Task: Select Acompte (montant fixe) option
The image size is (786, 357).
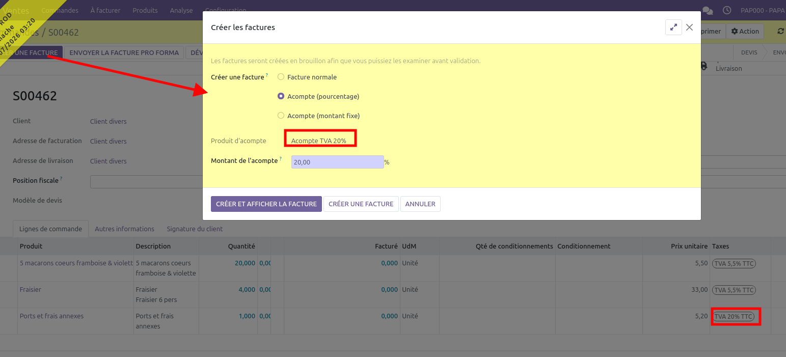Action: click(281, 116)
